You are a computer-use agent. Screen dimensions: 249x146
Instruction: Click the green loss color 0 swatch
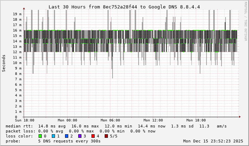point(40,136)
